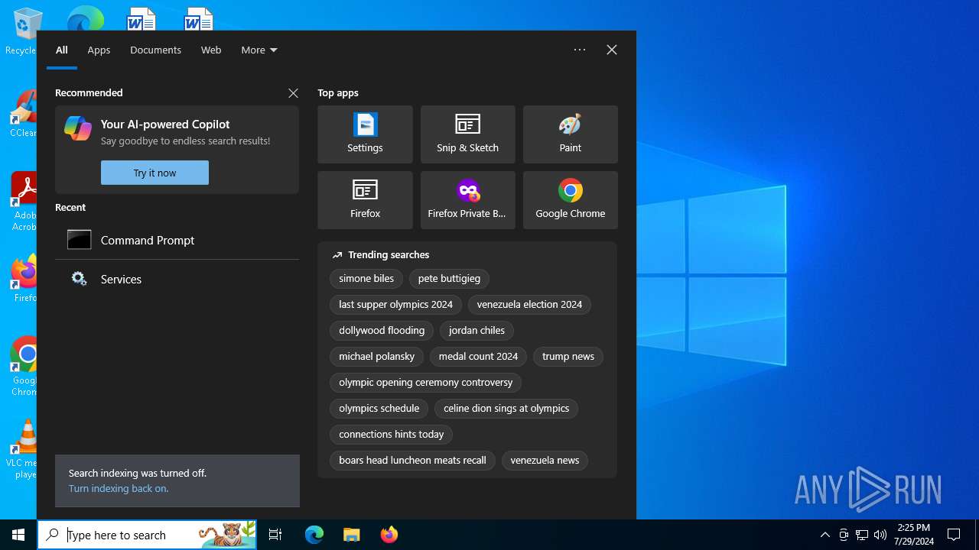Launch Snip & Sketch tile
Screen dimensions: 979x550
(x=467, y=134)
